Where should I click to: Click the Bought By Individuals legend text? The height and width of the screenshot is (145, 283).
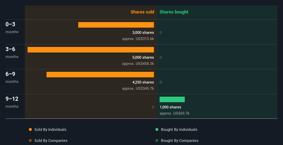pyautogui.click(x=179, y=129)
